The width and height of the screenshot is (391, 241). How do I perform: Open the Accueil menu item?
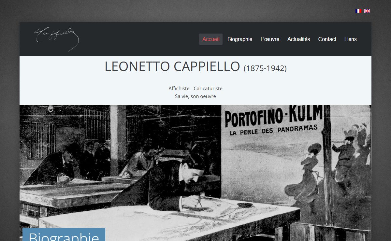(211, 39)
